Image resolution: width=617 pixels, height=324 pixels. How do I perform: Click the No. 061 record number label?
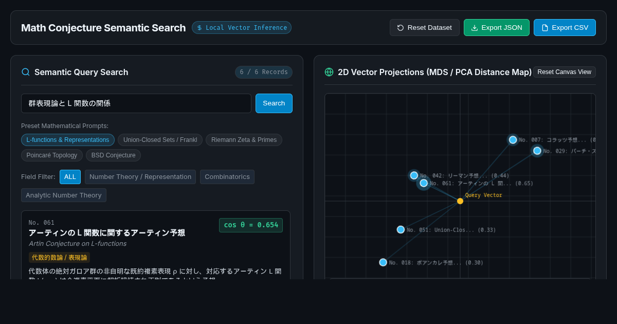pos(42,223)
